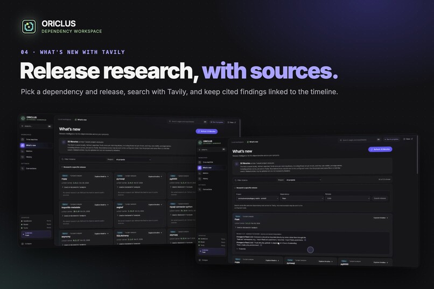
Task: Select What's new icon in back window sidebar
Action: [23, 145]
